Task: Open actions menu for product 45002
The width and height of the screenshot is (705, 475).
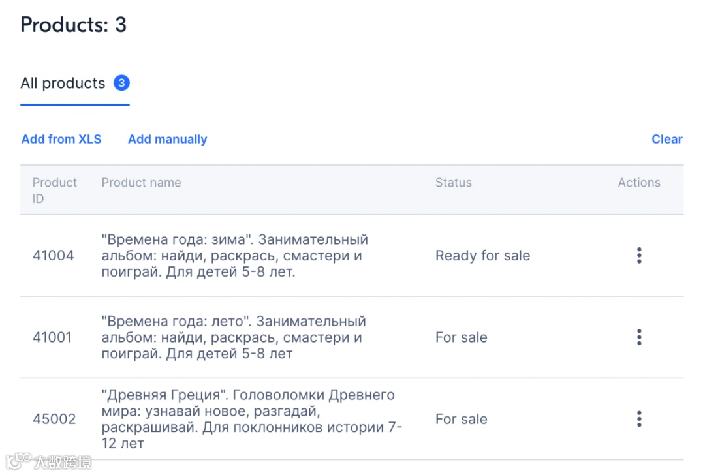Action: point(639,419)
